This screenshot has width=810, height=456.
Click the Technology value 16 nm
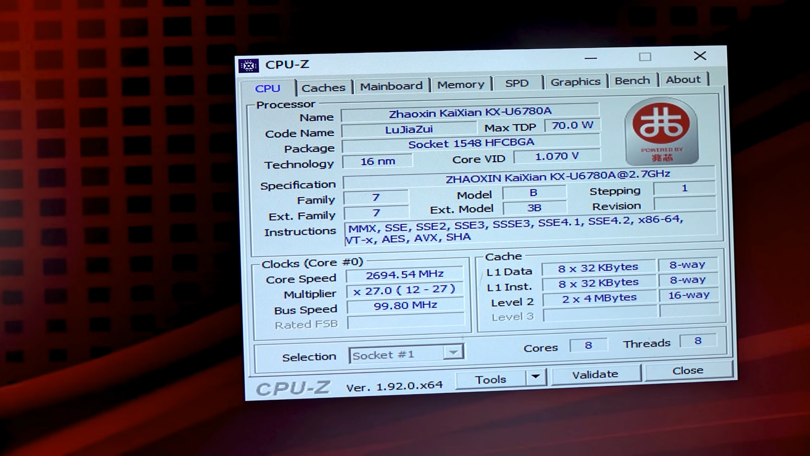[x=377, y=161]
